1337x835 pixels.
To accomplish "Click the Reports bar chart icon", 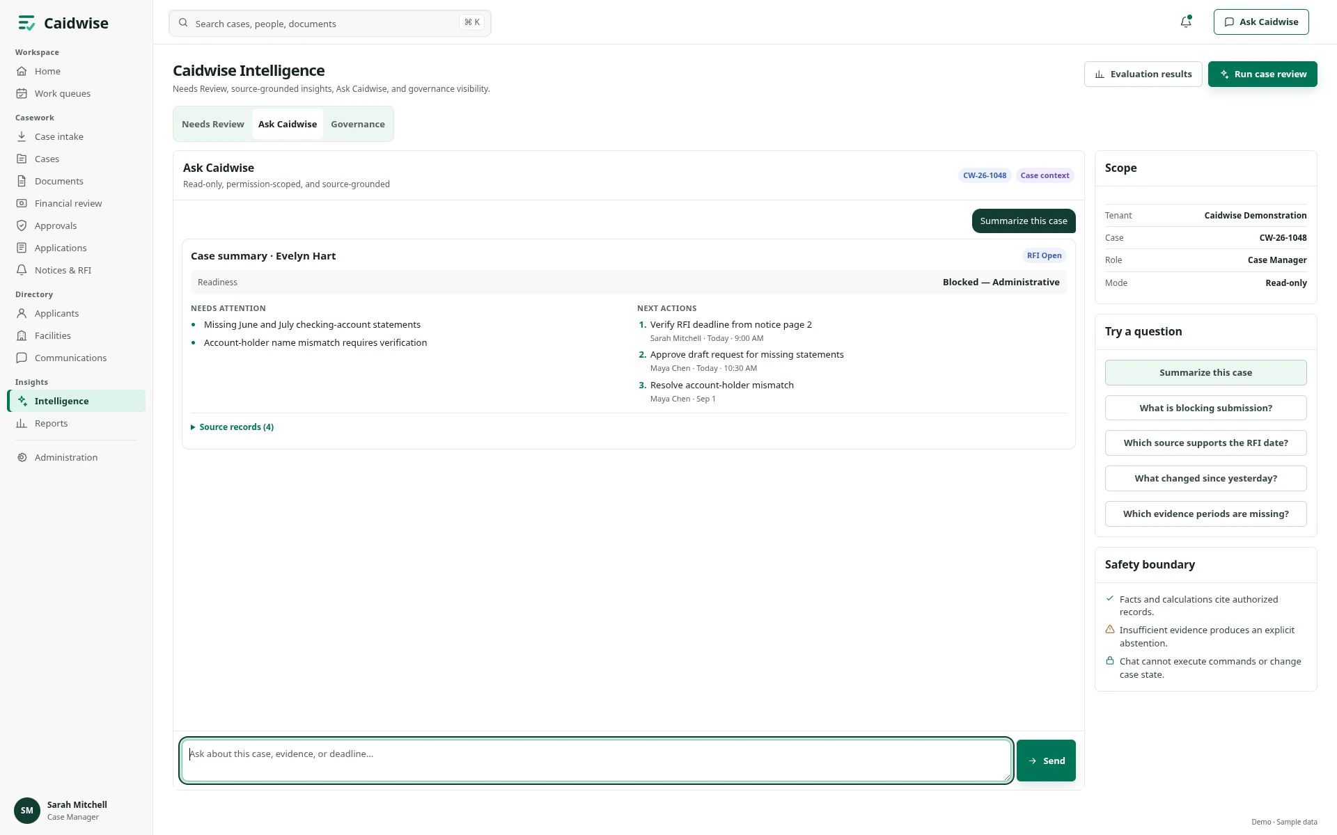I will click(x=22, y=423).
